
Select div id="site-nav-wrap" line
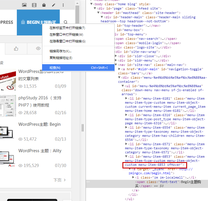(x=137, y=52)
